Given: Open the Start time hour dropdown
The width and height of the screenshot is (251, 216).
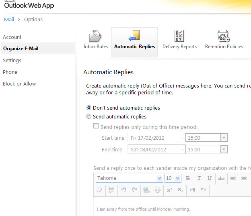Looking at the screenshot, I should 224,138.
